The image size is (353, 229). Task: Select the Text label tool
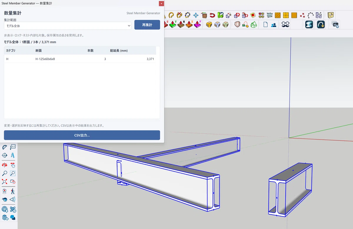click(13, 147)
